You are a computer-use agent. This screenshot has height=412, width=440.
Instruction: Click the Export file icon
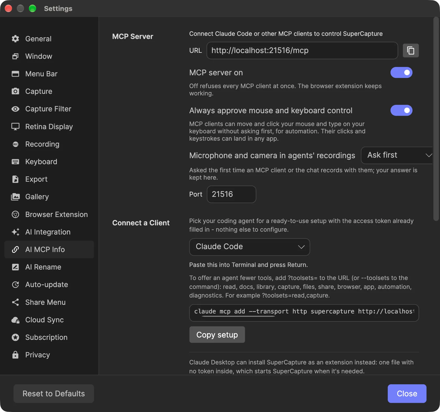[x=15, y=179]
